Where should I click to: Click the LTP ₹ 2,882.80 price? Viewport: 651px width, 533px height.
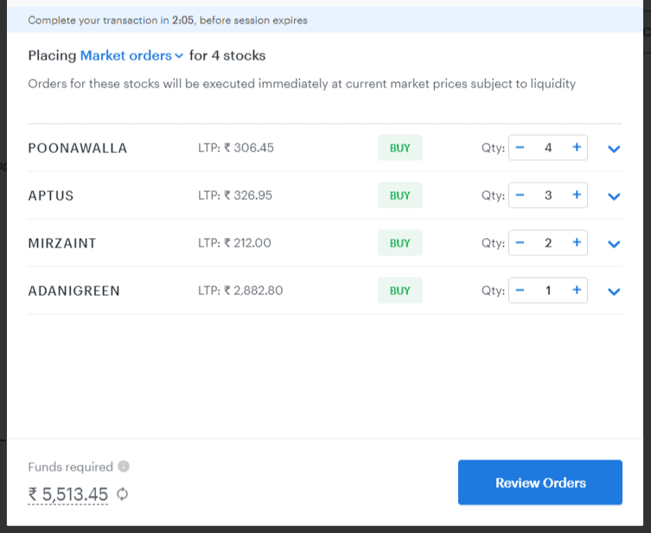pyautogui.click(x=240, y=291)
